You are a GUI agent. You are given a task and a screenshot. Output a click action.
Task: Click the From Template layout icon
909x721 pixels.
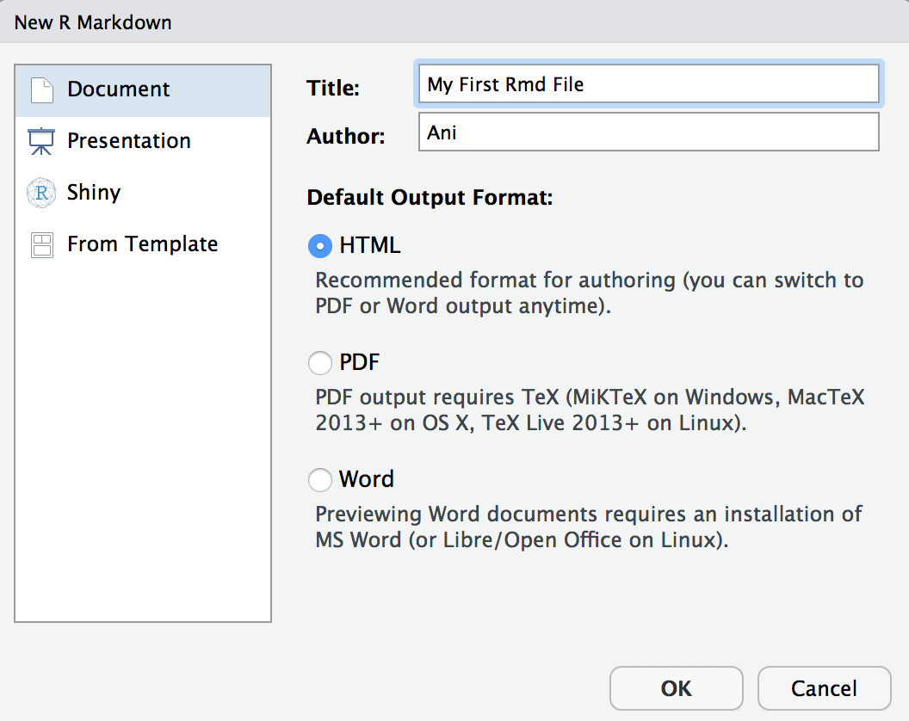click(41, 245)
